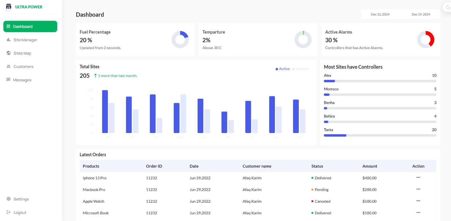Screen dimensions: 451x221
Task: Click the Logout arrow icon
Action: click(8, 212)
